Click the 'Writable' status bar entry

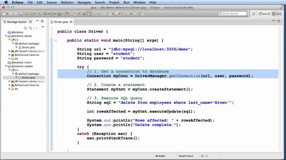click(160, 156)
